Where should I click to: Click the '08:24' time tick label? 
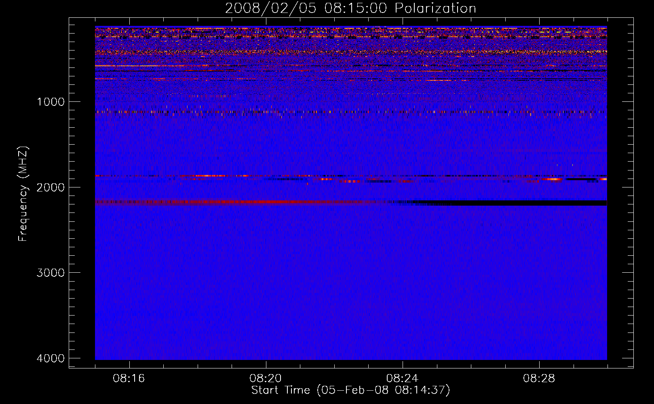point(402,378)
